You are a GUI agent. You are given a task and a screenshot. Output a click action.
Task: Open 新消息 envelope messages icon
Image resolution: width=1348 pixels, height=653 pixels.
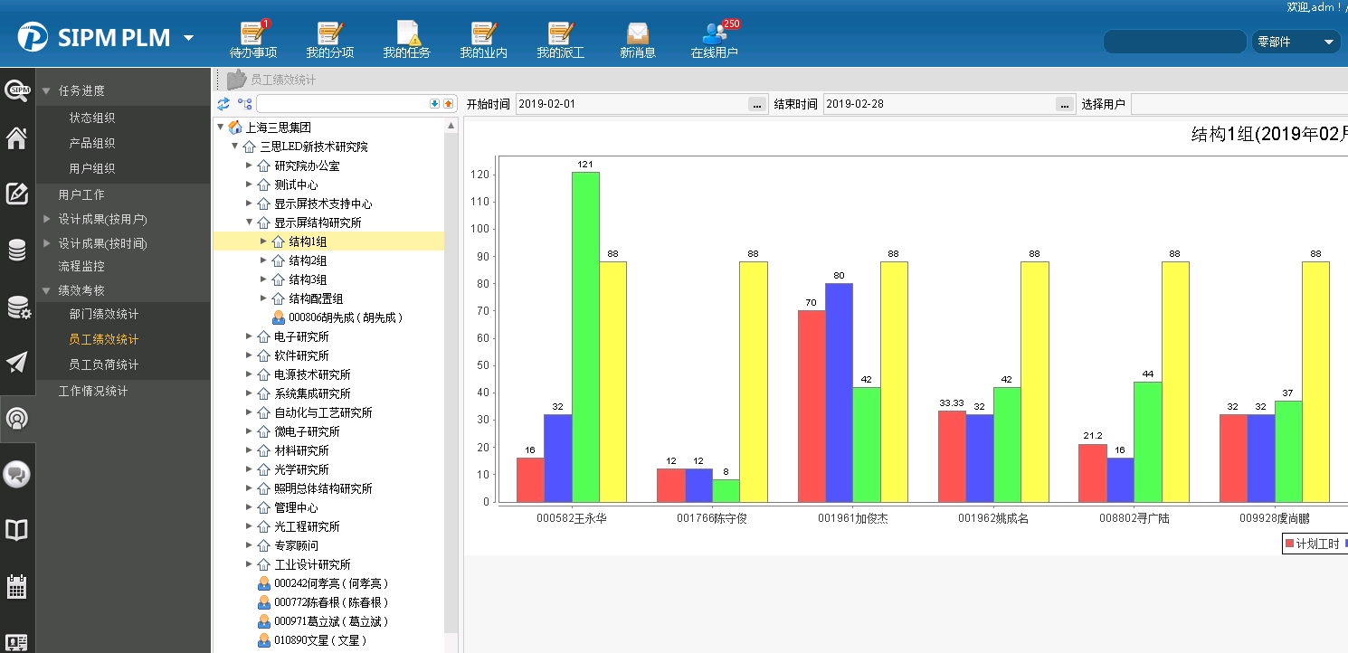638,35
